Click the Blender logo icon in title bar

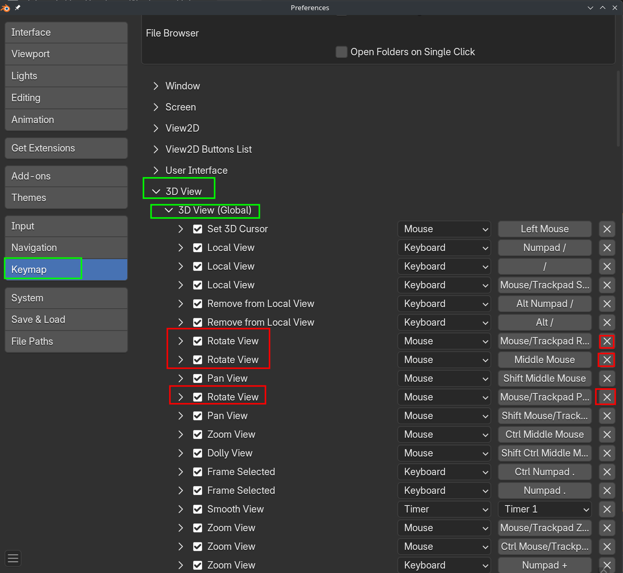click(6, 8)
